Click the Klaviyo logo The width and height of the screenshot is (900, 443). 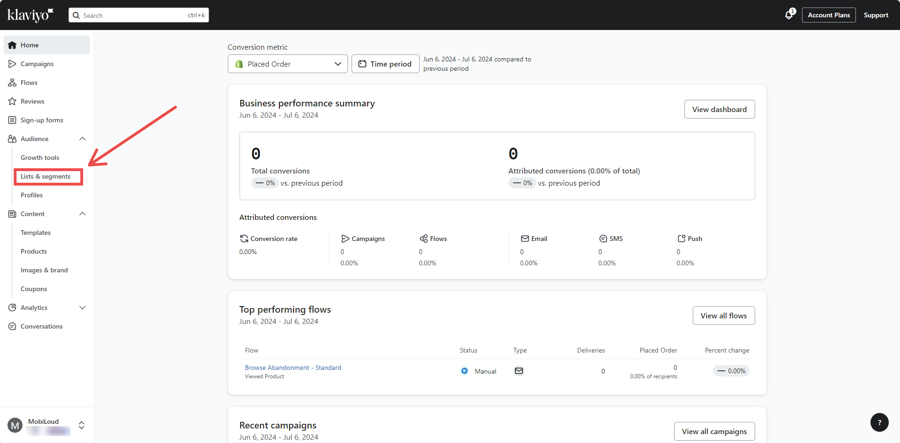tap(30, 15)
